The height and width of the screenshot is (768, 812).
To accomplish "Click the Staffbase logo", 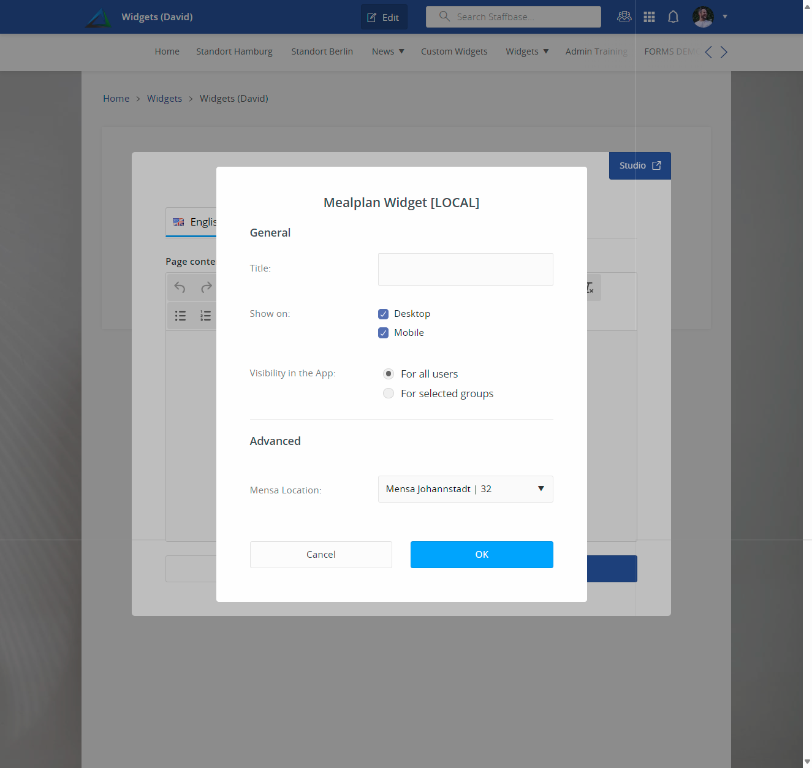I will [x=98, y=17].
